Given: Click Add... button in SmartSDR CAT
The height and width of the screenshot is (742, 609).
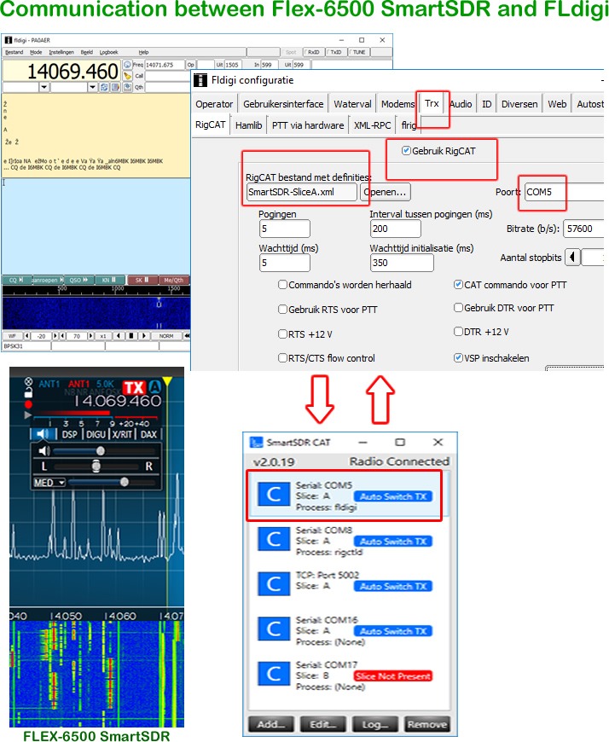Looking at the screenshot, I should coord(271,724).
